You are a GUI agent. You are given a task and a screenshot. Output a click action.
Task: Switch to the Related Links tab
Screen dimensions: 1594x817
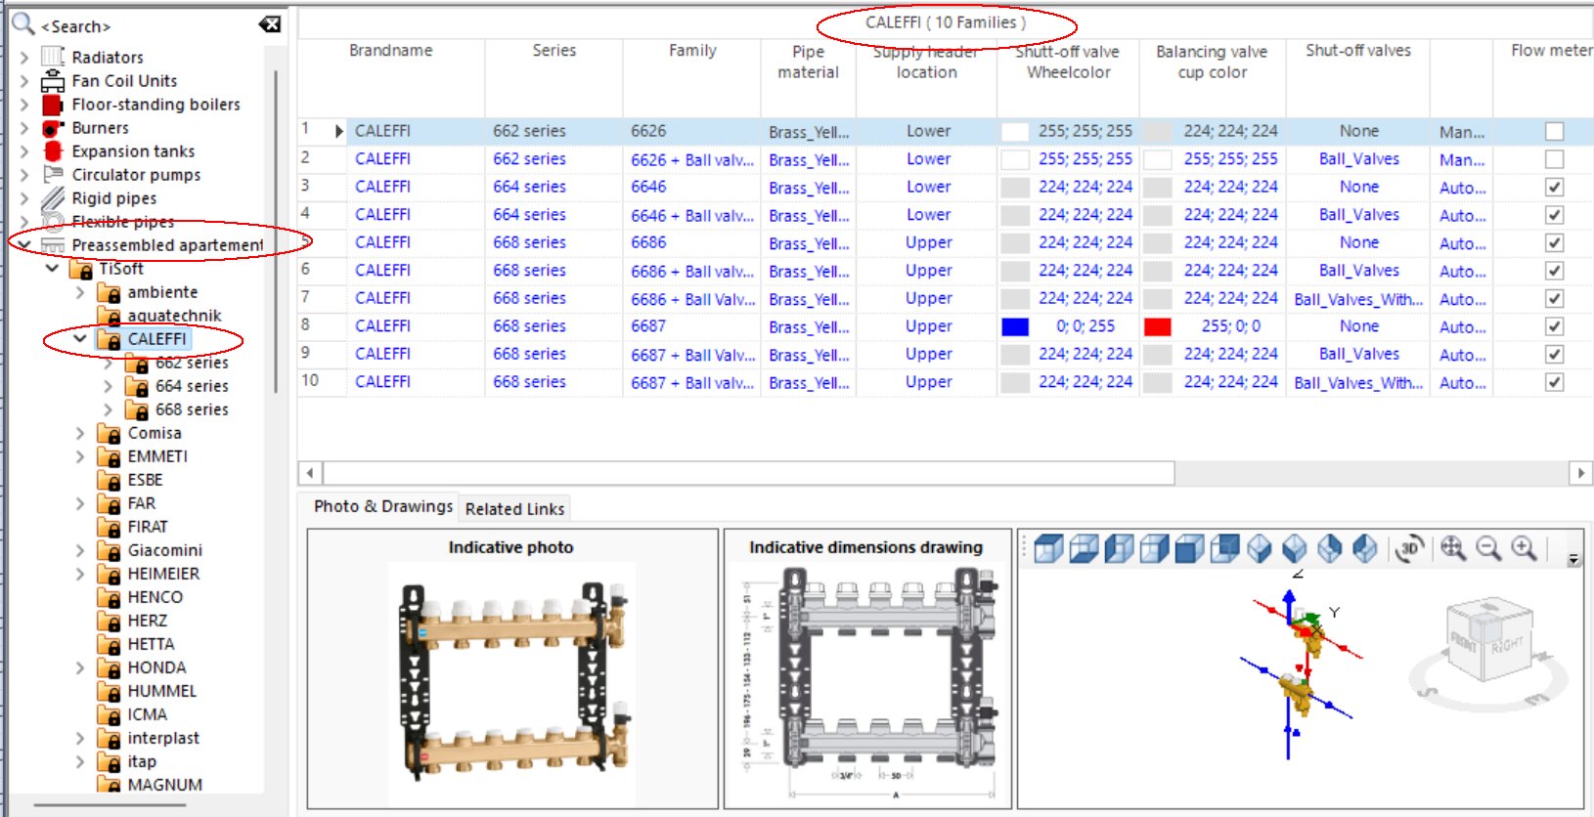(514, 509)
